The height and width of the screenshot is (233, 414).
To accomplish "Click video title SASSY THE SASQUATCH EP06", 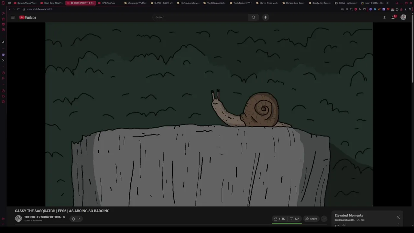I will click(x=62, y=211).
